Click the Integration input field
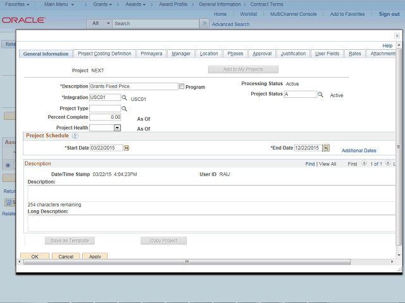This screenshot has height=303, width=405. 105,97
